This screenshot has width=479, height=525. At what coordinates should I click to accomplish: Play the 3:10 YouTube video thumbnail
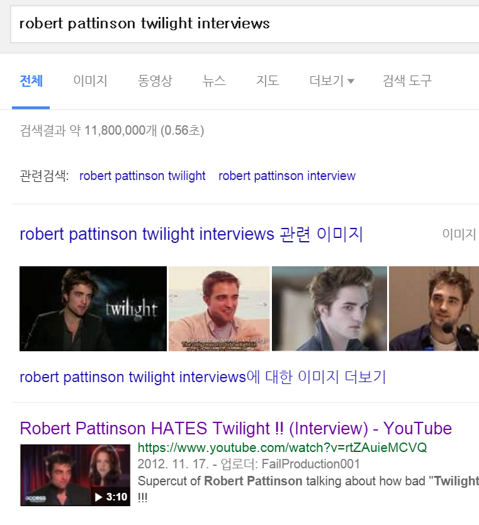click(75, 475)
